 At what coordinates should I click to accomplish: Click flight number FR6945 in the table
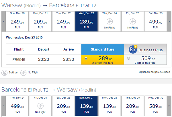pos(19,60)
